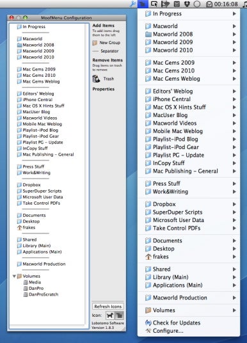Open Library (Main) menu item
247x343 pixels.
point(189,277)
